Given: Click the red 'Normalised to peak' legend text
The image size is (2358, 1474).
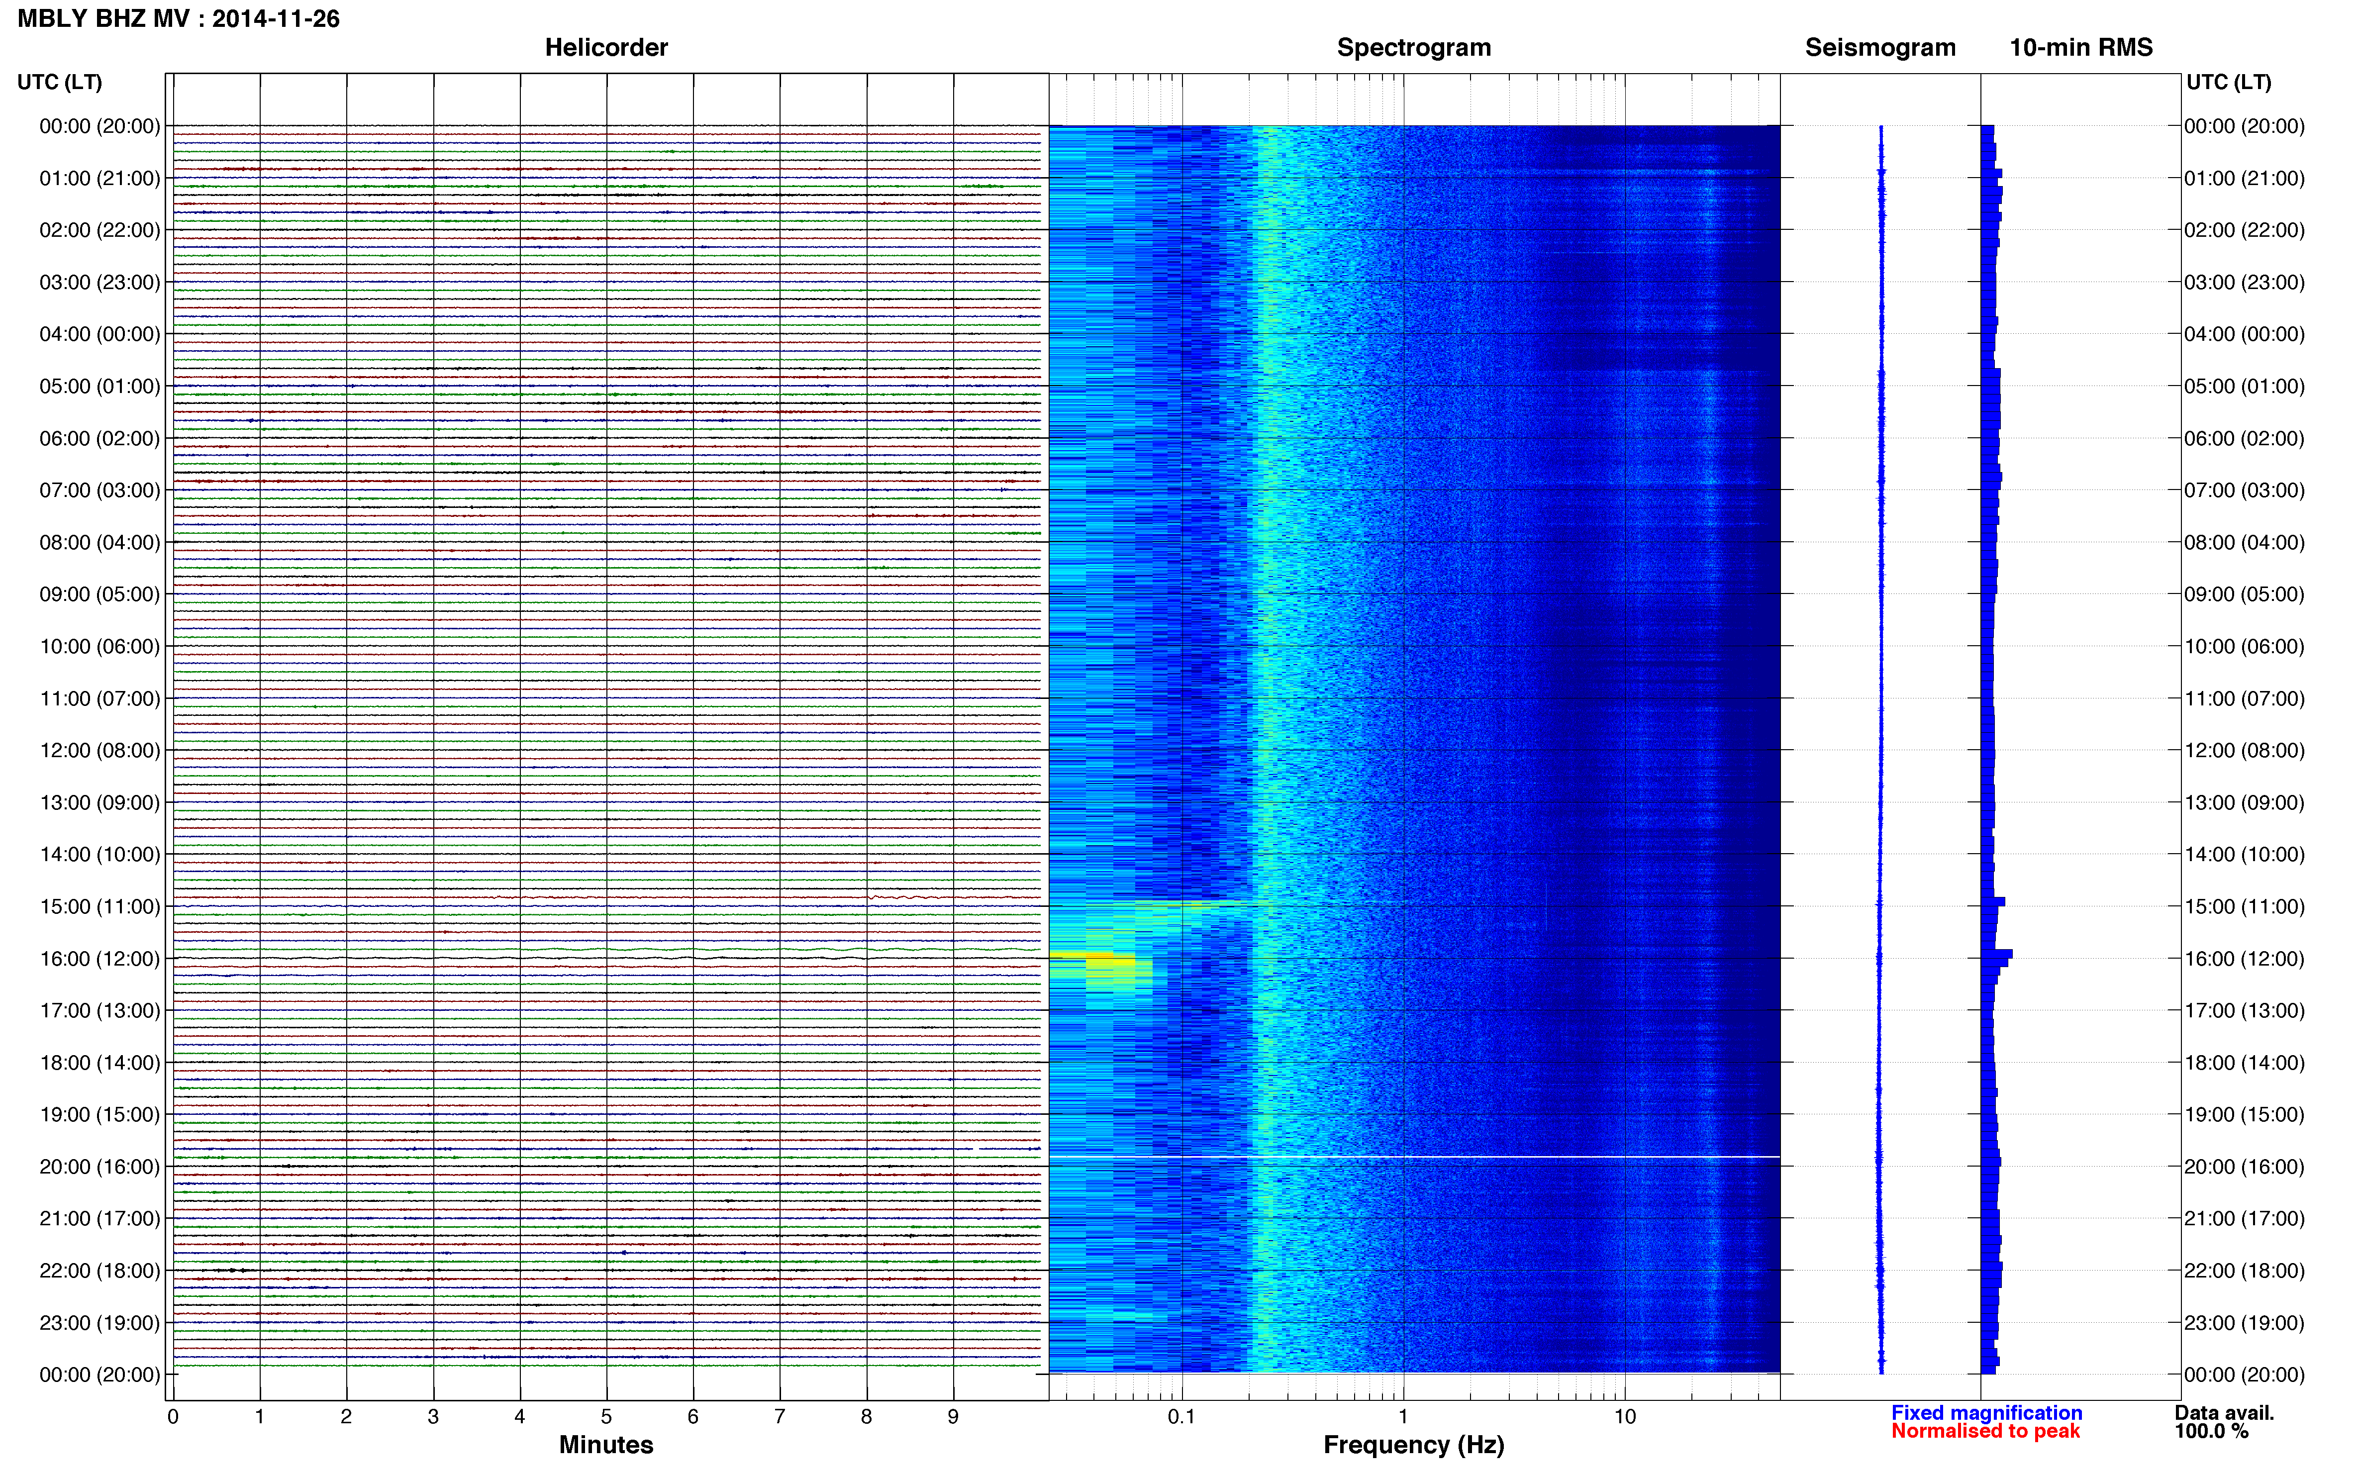Looking at the screenshot, I should (x=1985, y=1431).
